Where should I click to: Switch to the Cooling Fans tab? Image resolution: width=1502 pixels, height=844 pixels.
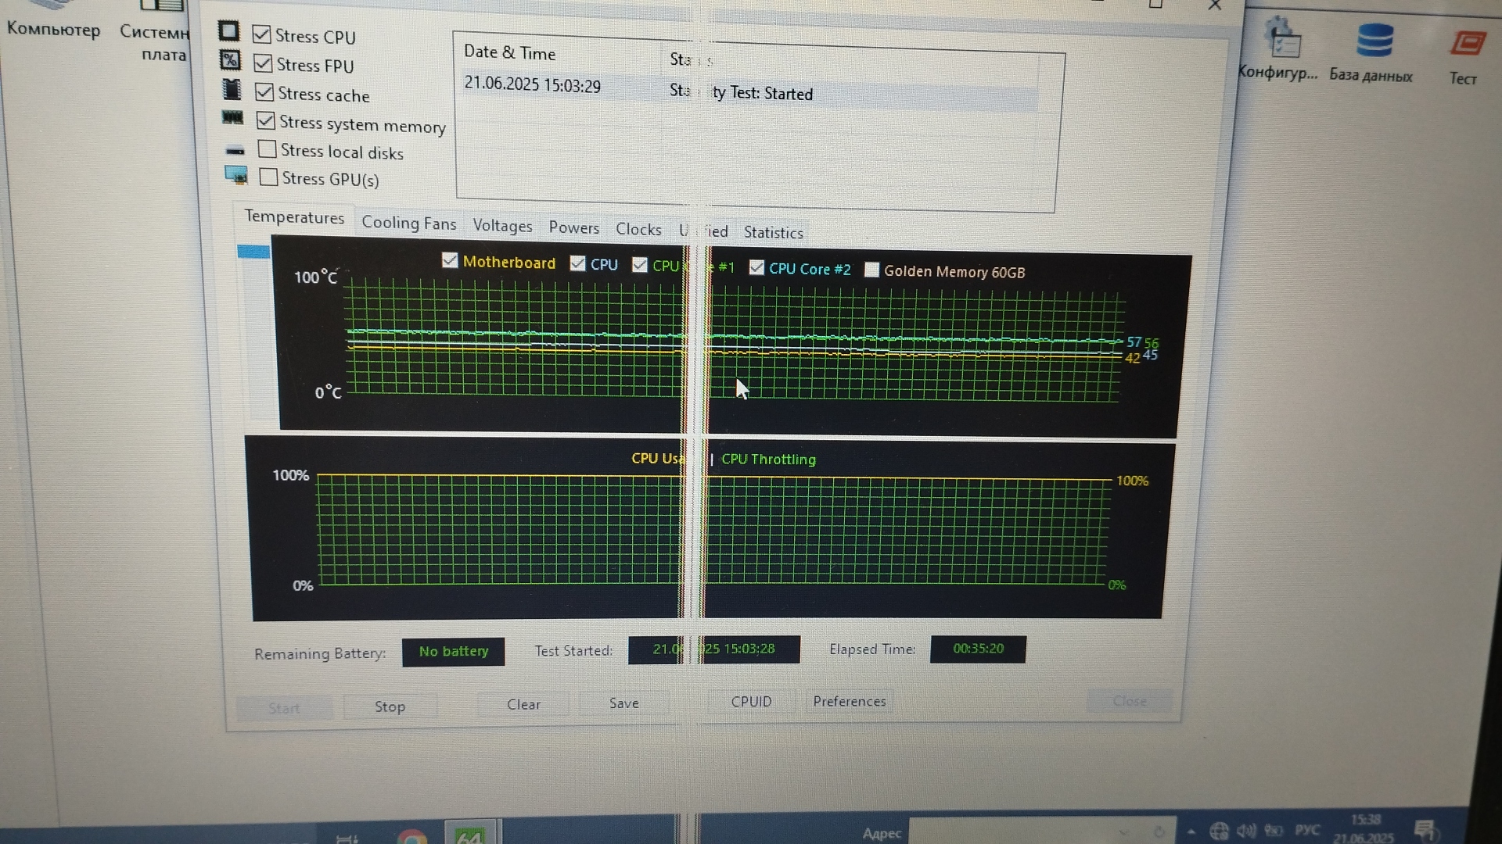click(408, 224)
